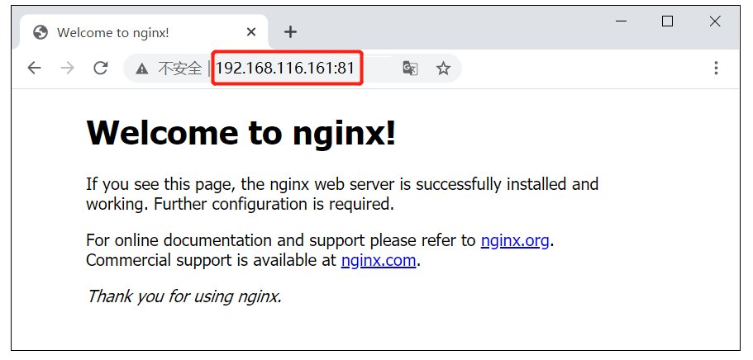Close the browser window
The image size is (753, 360).
pos(715,21)
